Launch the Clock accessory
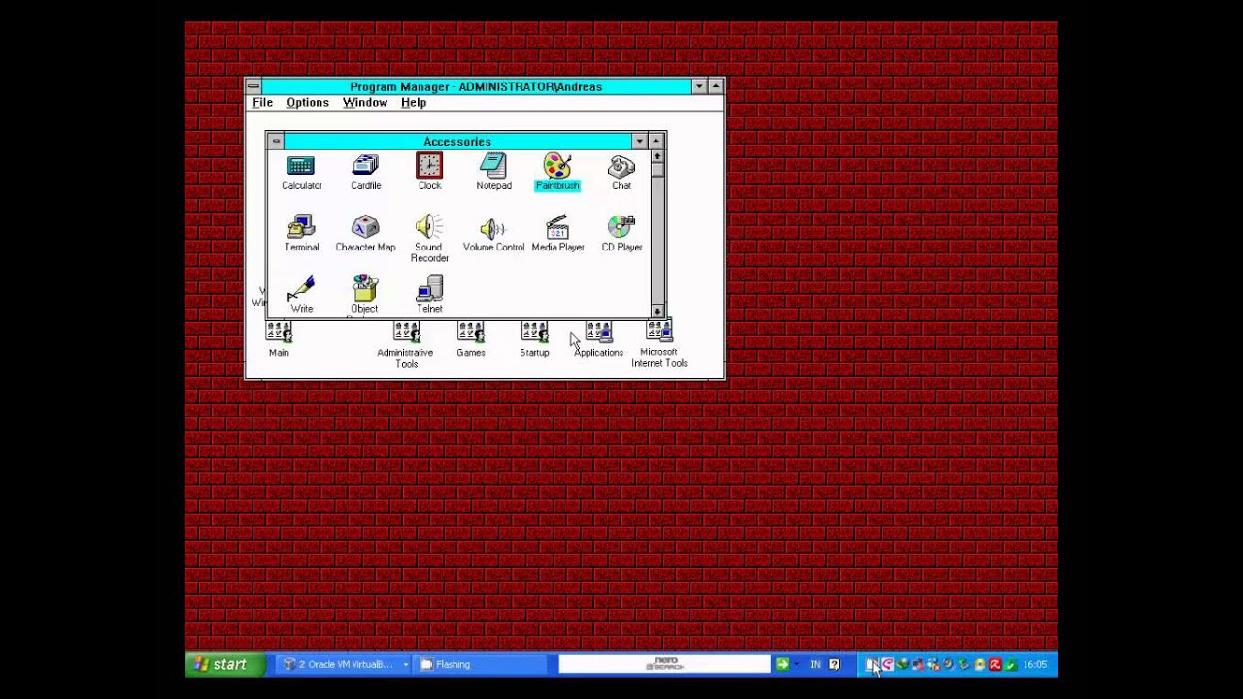1243x699 pixels. pos(429,173)
